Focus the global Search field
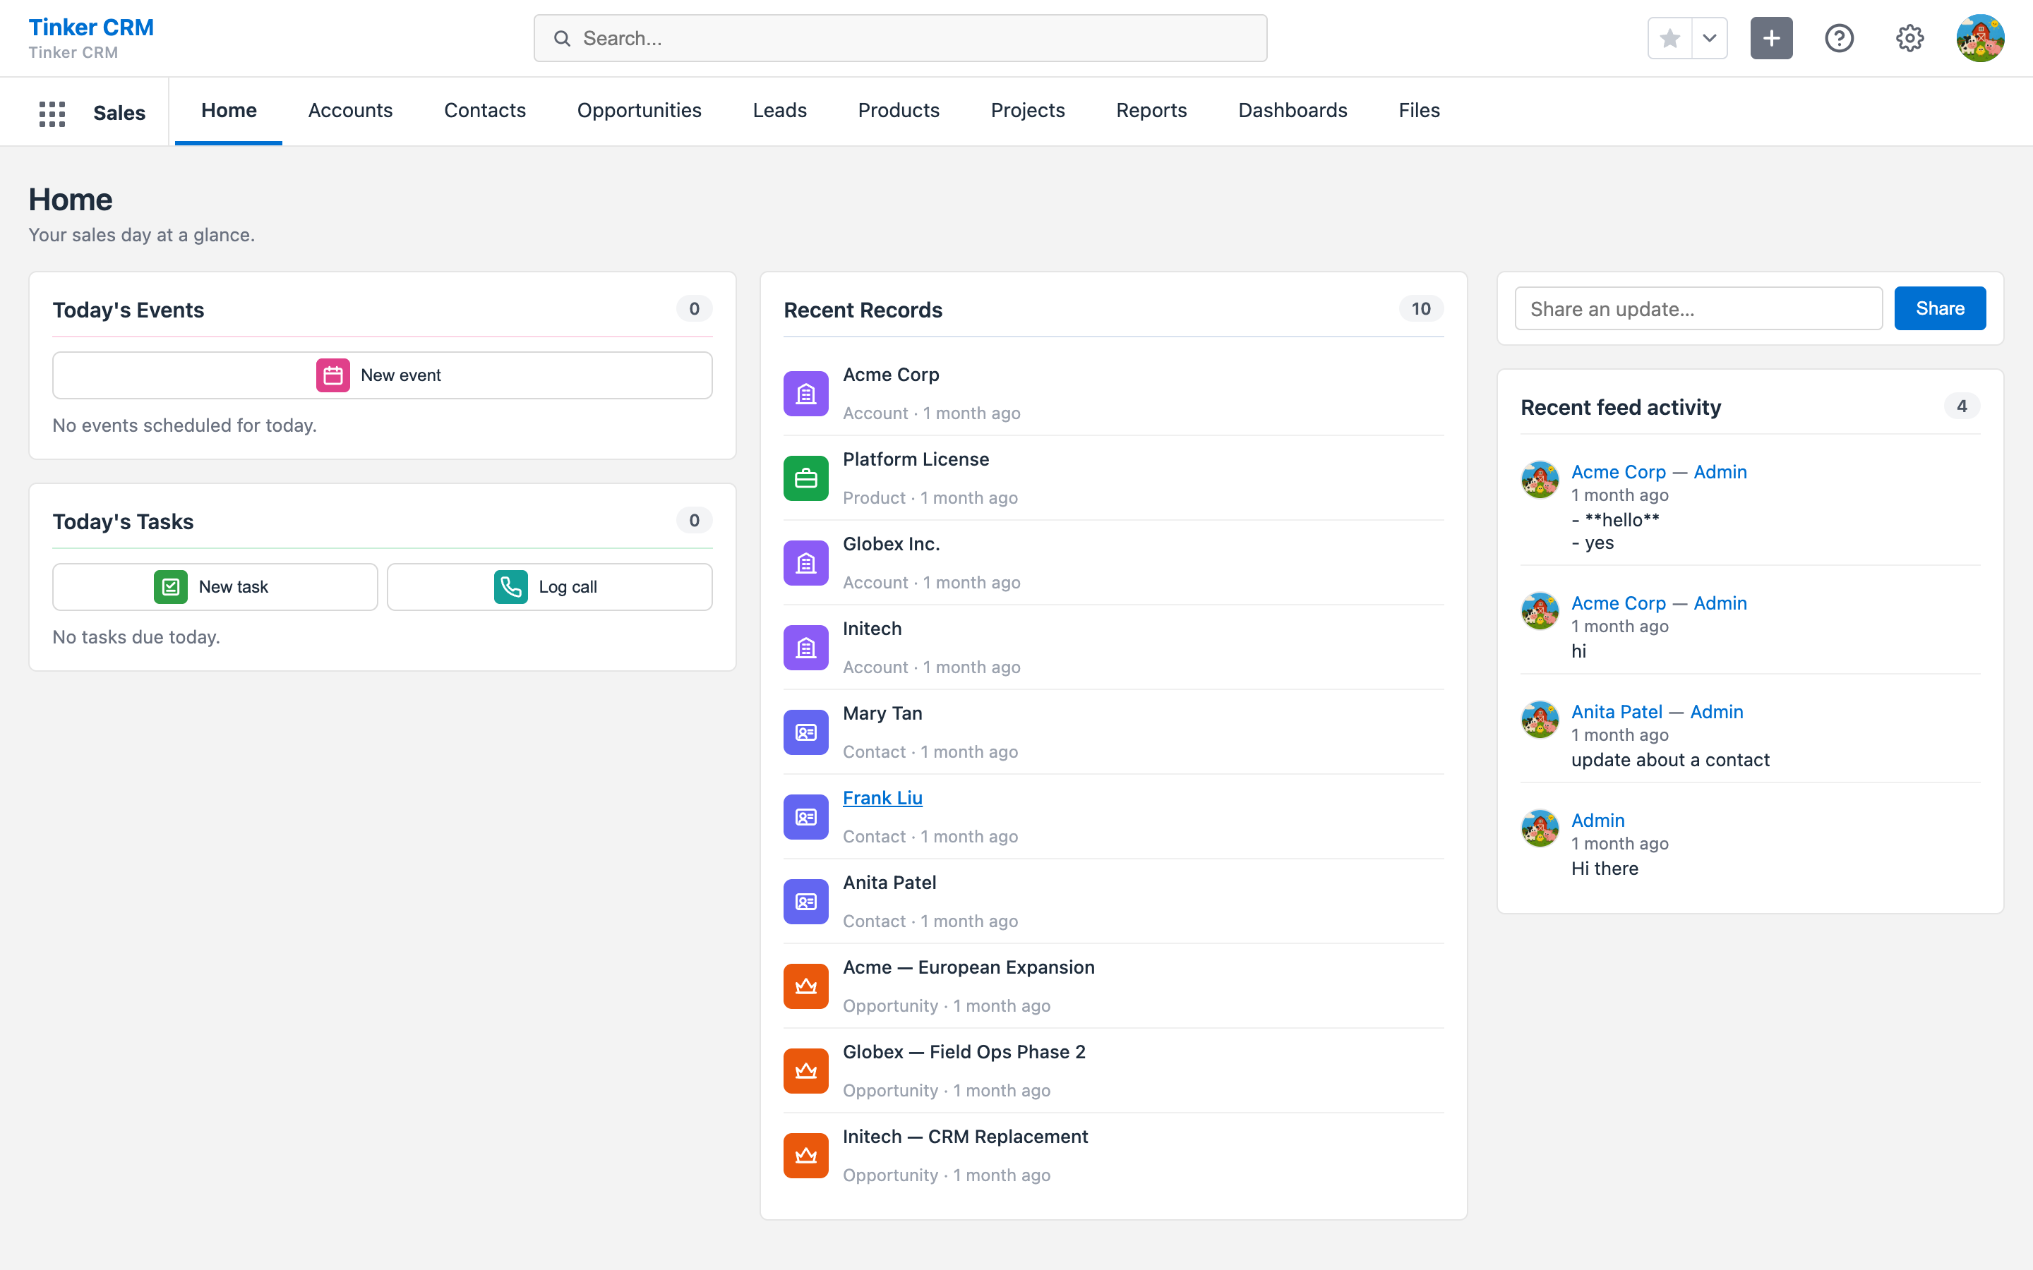The image size is (2033, 1270). click(x=900, y=39)
